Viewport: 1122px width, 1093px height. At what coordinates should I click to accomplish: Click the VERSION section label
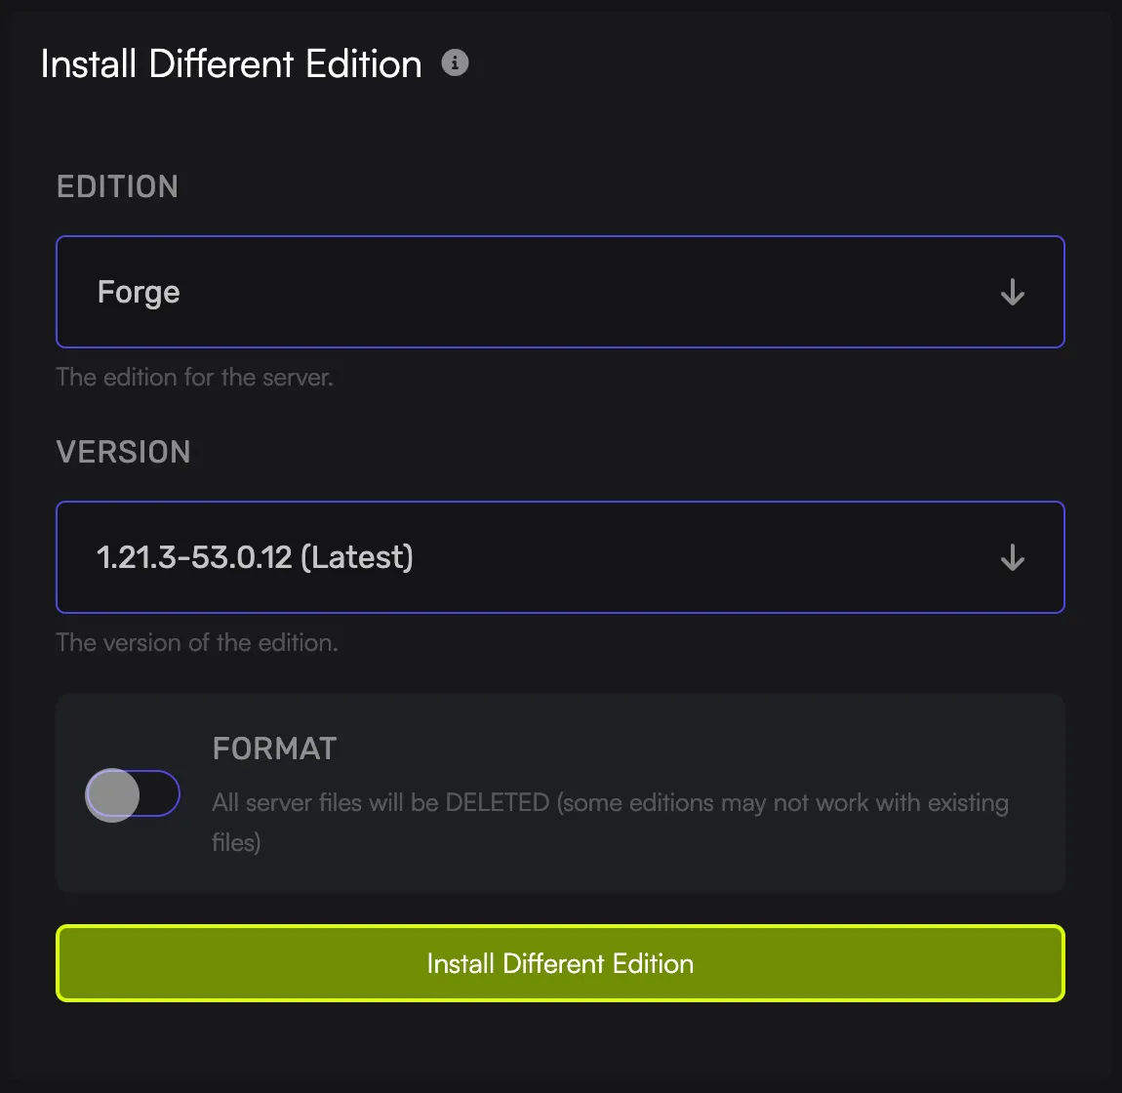[124, 451]
